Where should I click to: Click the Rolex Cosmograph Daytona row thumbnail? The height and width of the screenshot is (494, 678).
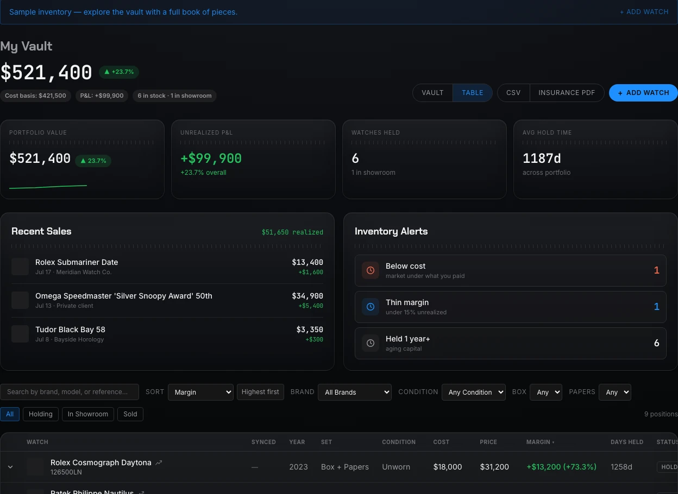pyautogui.click(x=35, y=467)
